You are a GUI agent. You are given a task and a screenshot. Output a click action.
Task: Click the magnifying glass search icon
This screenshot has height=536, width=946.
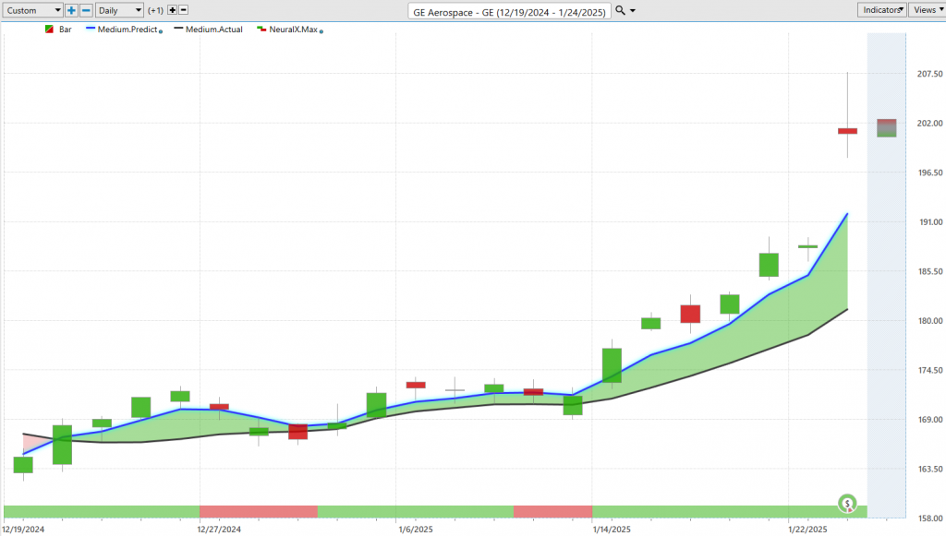(620, 10)
